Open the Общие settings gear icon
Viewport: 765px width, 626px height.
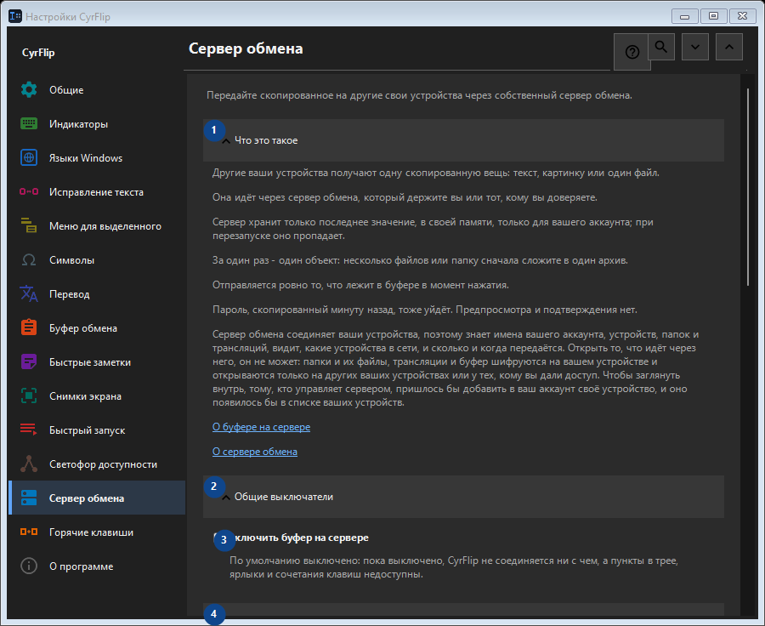(29, 90)
